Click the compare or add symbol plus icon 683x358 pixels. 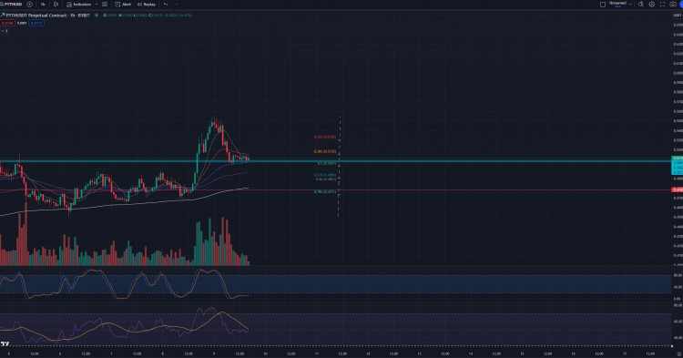(30, 4)
